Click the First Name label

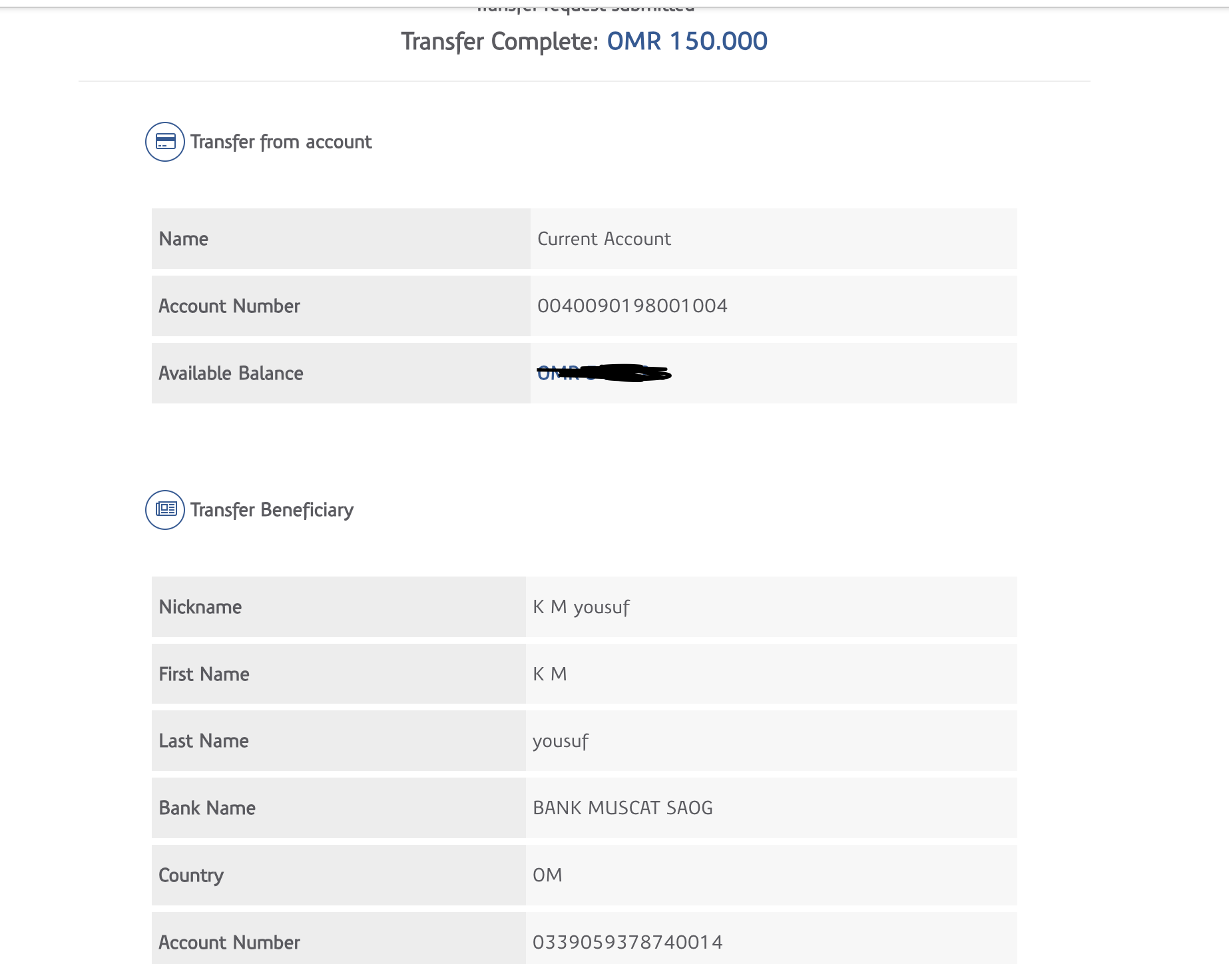coord(204,674)
